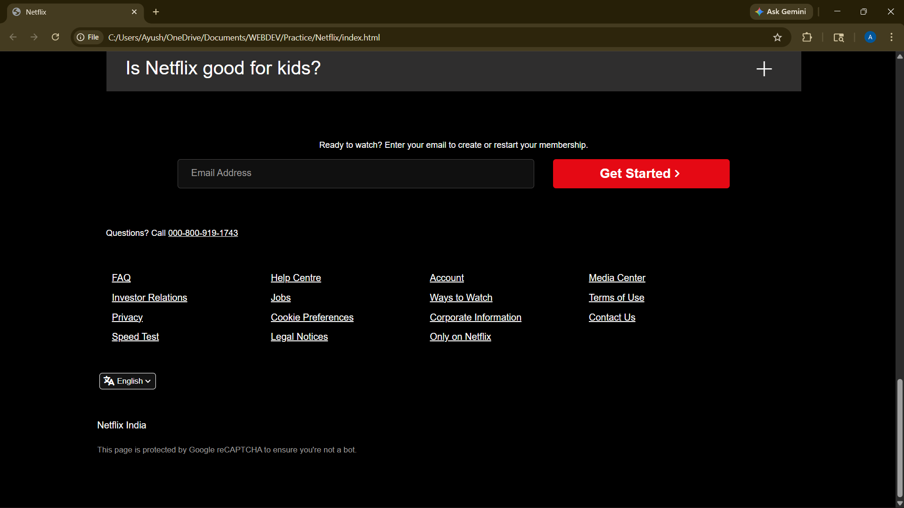Click the Get Started button
904x508 pixels.
pos(641,174)
